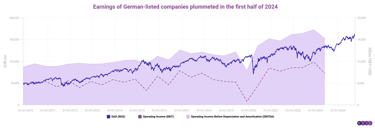375x128 pixels.
Task: Click the DAX line peak at chart end
Action: [x=354, y=34]
